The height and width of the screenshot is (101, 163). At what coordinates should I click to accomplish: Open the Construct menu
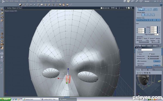coord(32,1)
